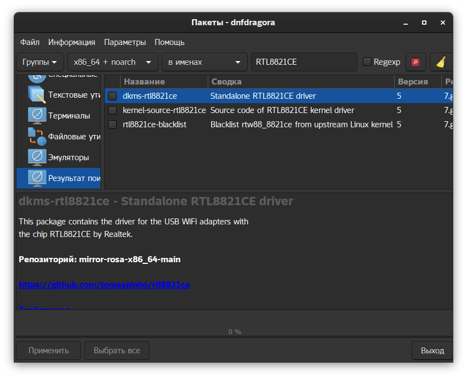Select the Terminals group icon
This screenshot has width=467, height=378.
pyautogui.click(x=37, y=116)
